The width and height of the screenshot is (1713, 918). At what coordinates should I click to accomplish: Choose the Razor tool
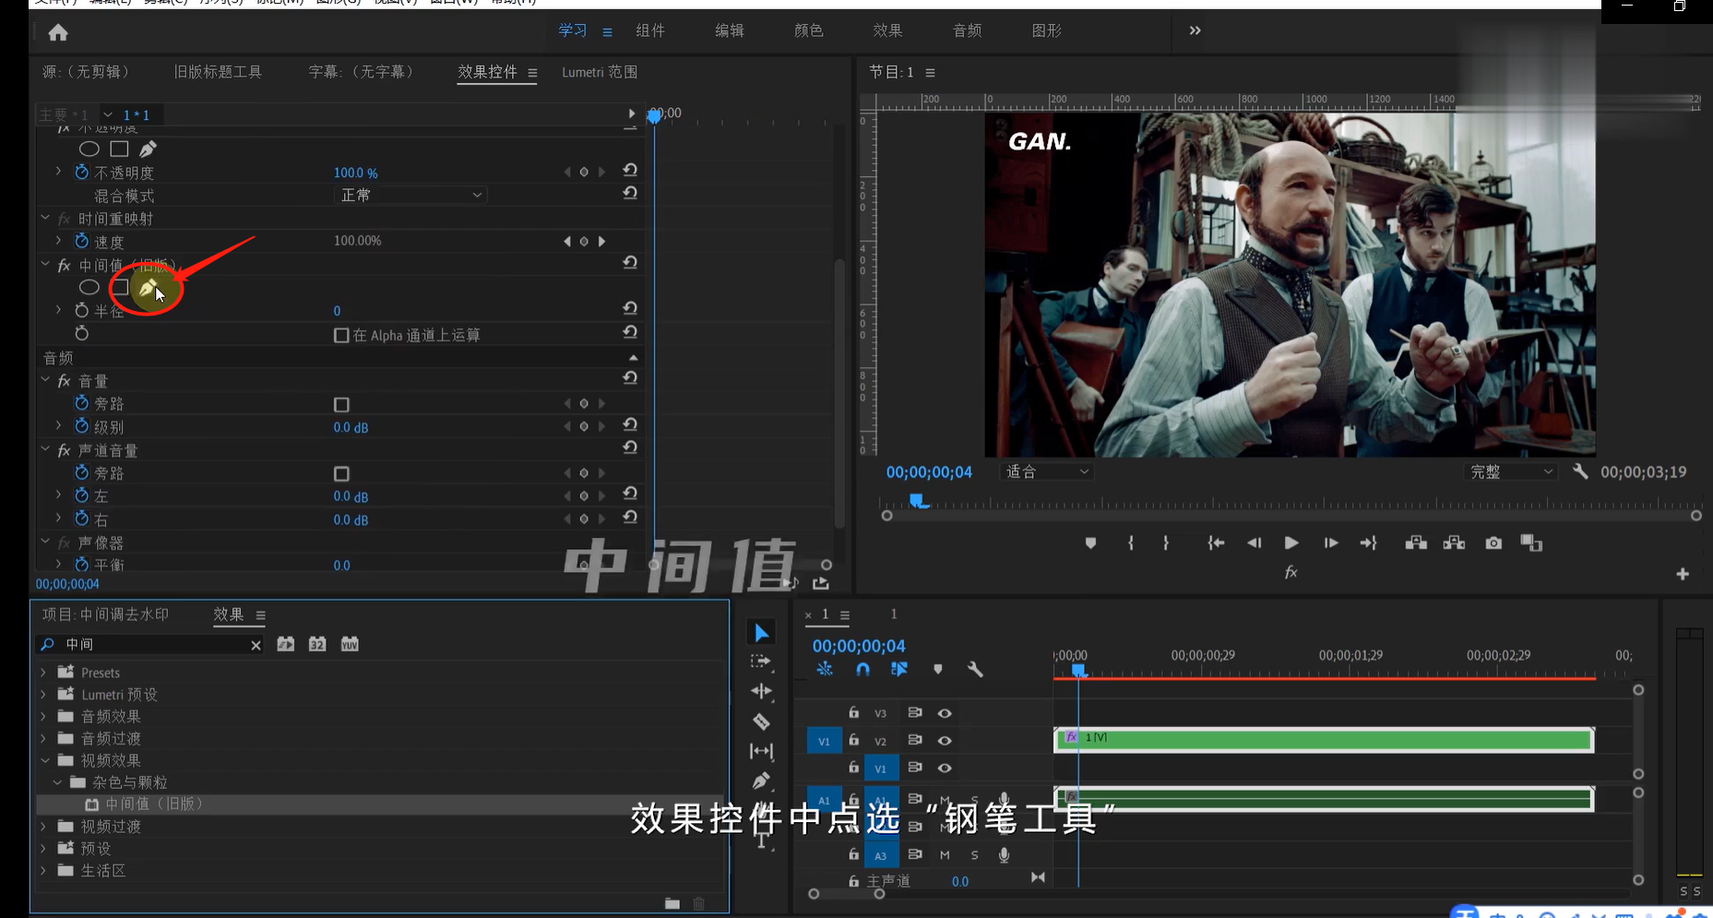click(761, 721)
